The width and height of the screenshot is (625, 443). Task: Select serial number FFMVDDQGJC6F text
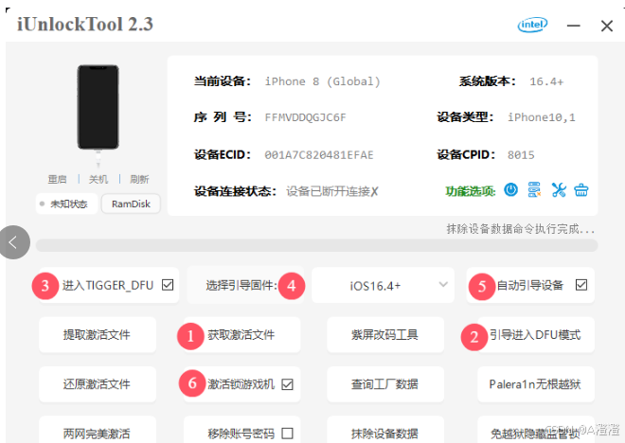coord(305,117)
